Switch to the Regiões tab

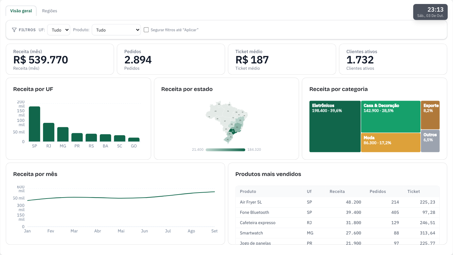(49, 11)
